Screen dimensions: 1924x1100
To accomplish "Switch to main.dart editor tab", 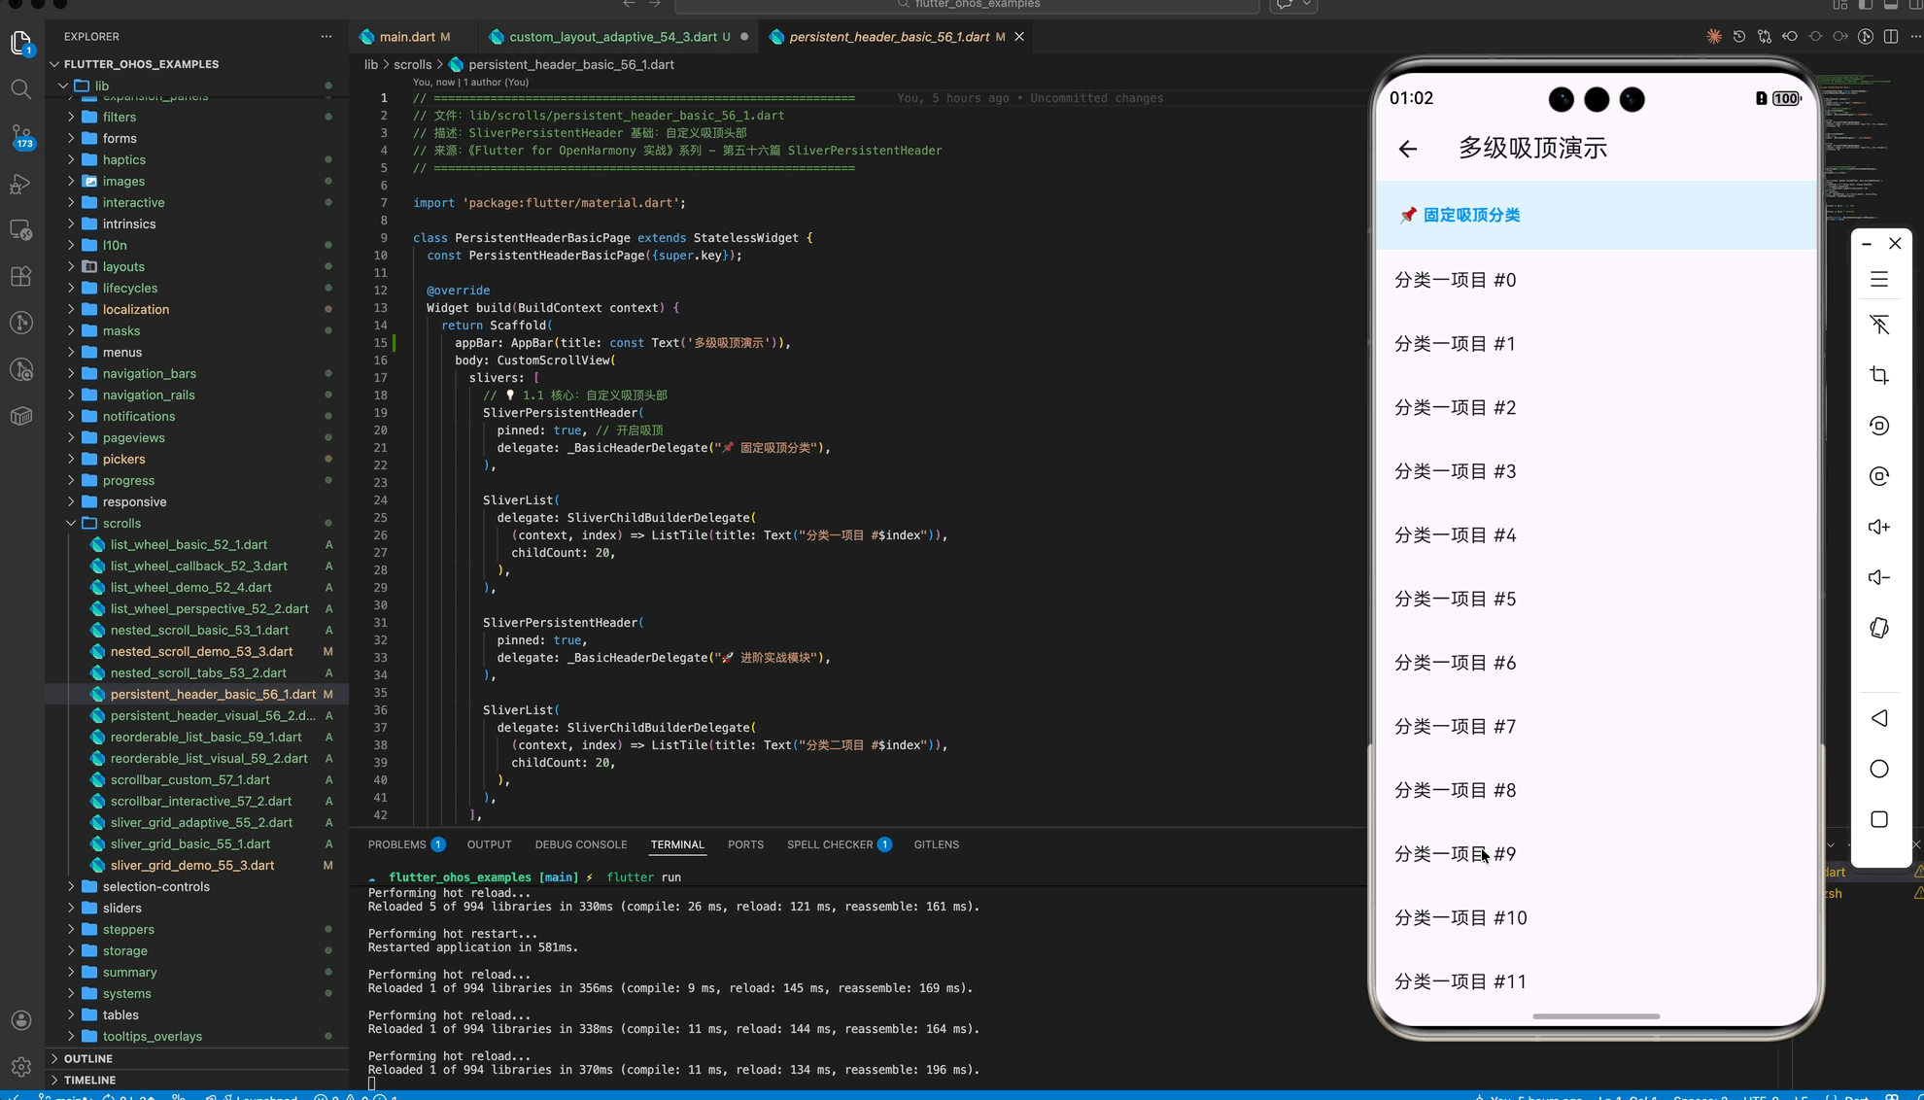I will [406, 37].
